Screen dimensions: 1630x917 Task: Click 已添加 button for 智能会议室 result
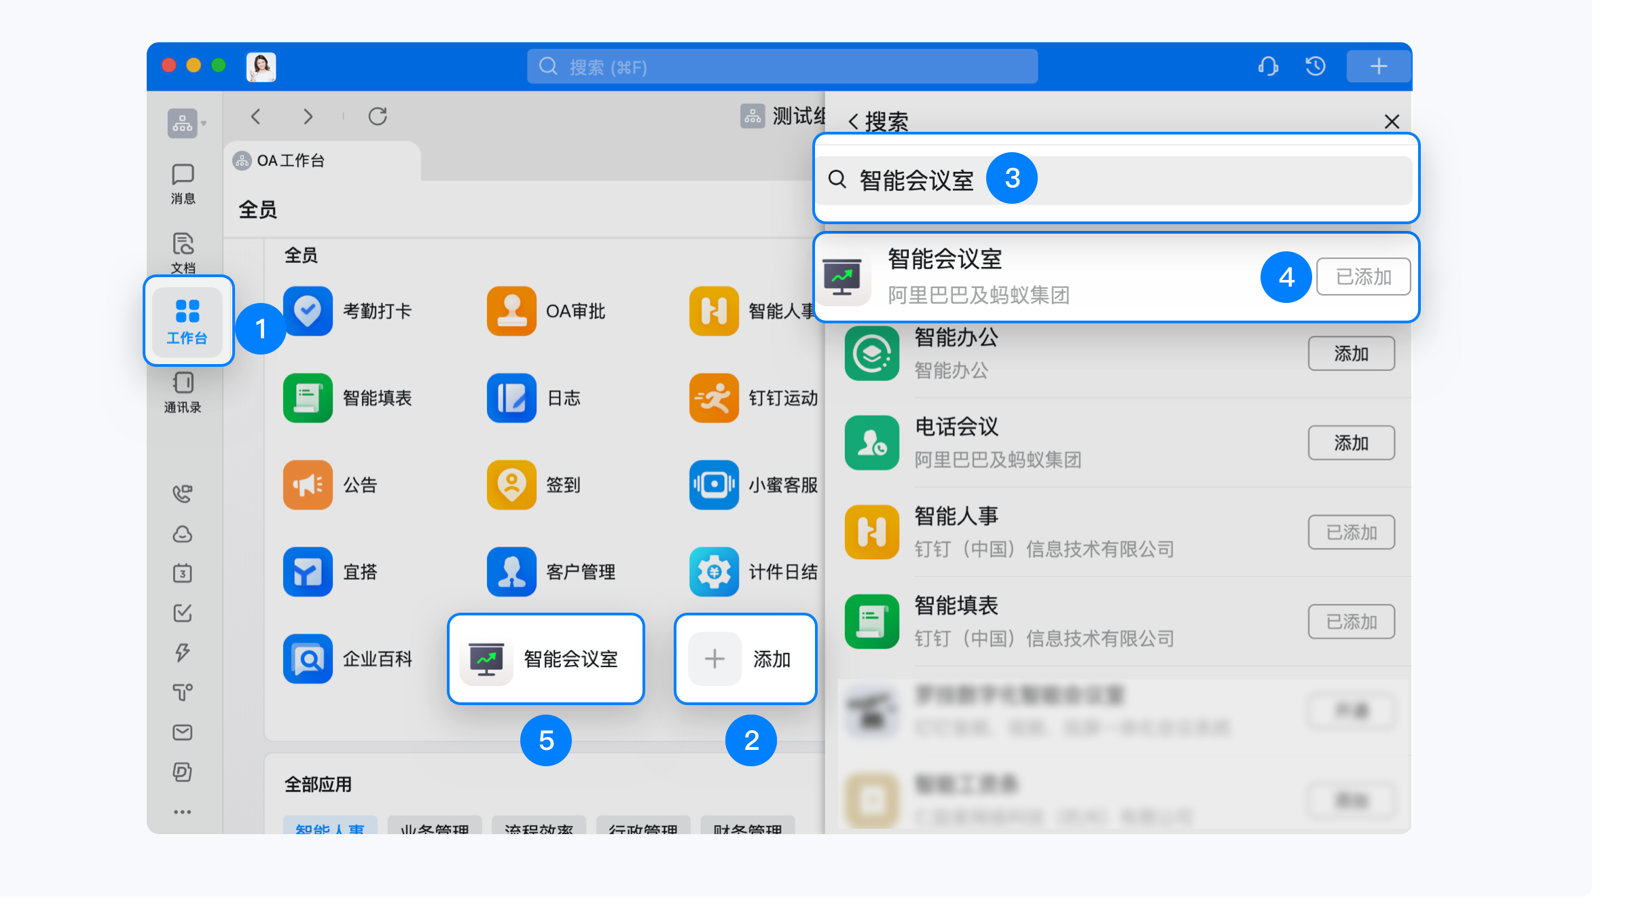point(1363,276)
